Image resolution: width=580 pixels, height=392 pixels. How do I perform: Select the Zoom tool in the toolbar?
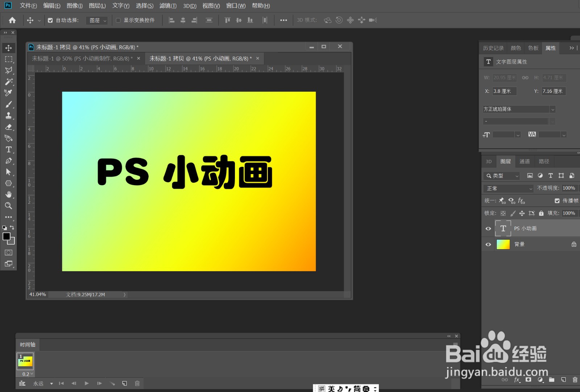click(8, 206)
